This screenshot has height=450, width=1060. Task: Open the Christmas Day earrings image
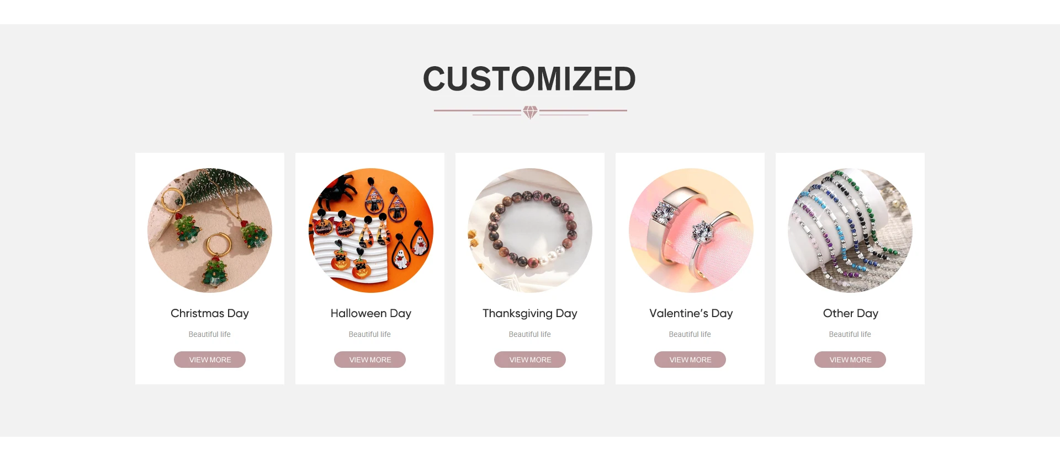210,231
